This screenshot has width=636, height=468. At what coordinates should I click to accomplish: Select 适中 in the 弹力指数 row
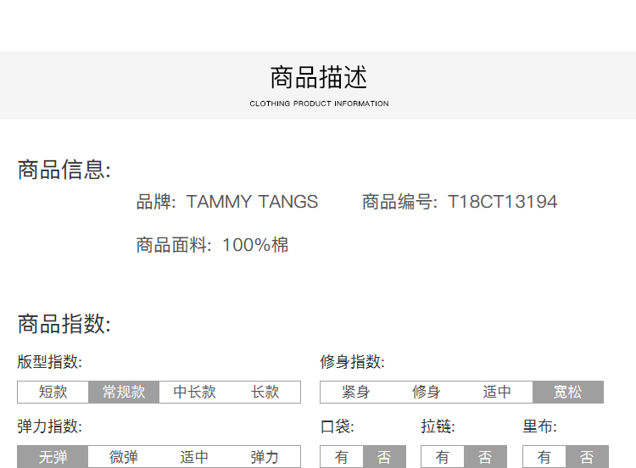pyautogui.click(x=194, y=457)
